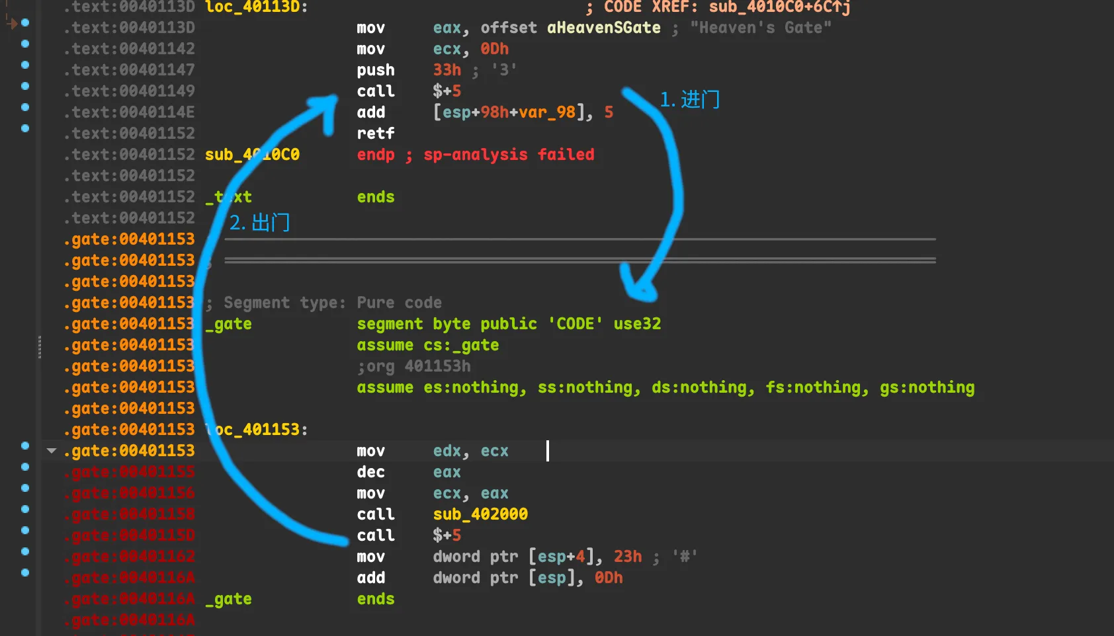This screenshot has height=636, width=1114.
Task: Click gutter dot beside add [esp+98h+var_98], 5
Action: pos(25,107)
